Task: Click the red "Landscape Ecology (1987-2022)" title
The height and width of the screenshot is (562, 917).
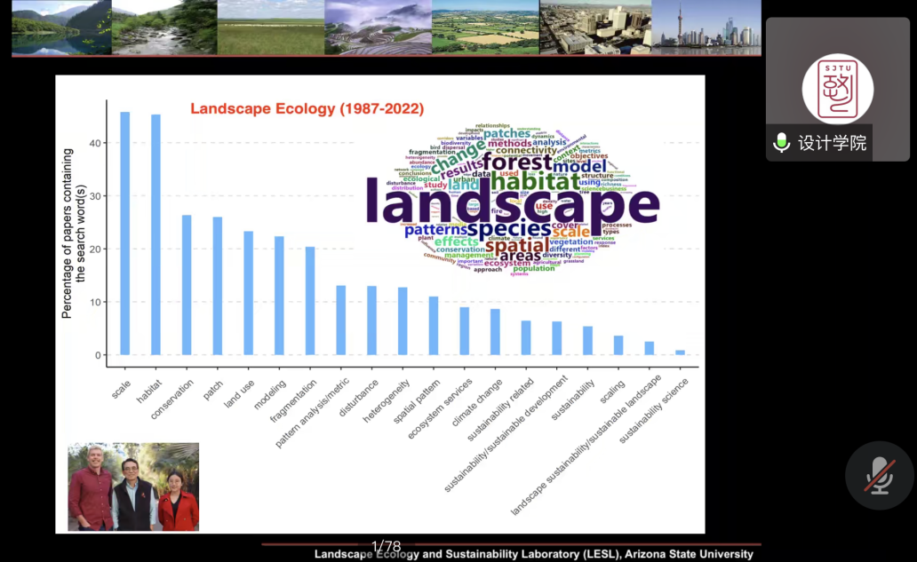Action: point(307,108)
